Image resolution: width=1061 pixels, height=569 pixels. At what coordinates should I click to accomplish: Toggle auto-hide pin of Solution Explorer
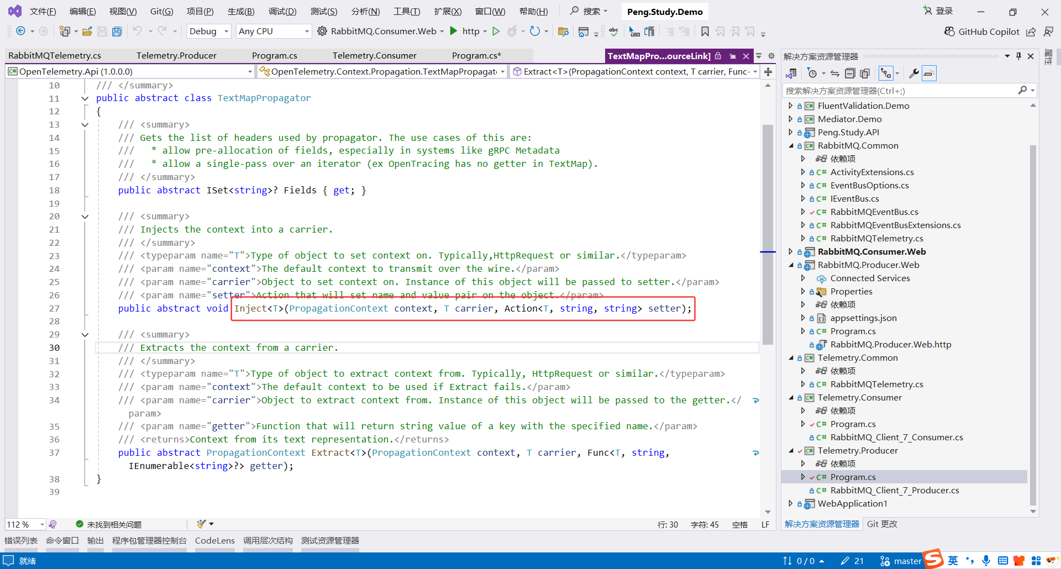point(1018,56)
